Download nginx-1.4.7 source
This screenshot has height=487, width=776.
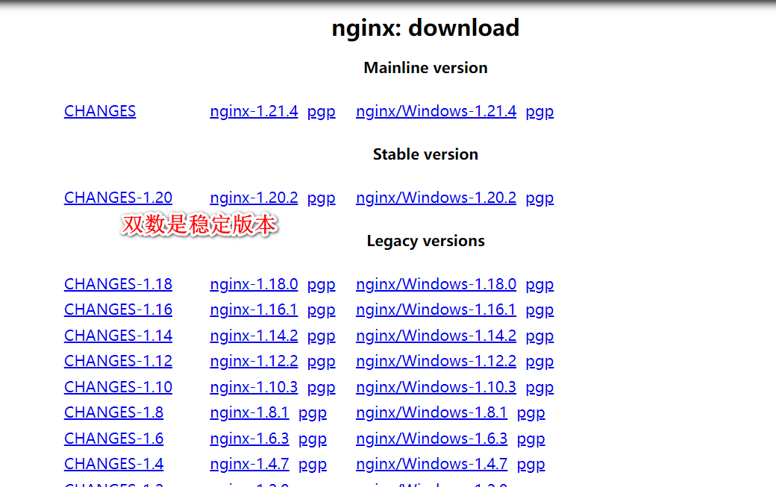click(249, 464)
